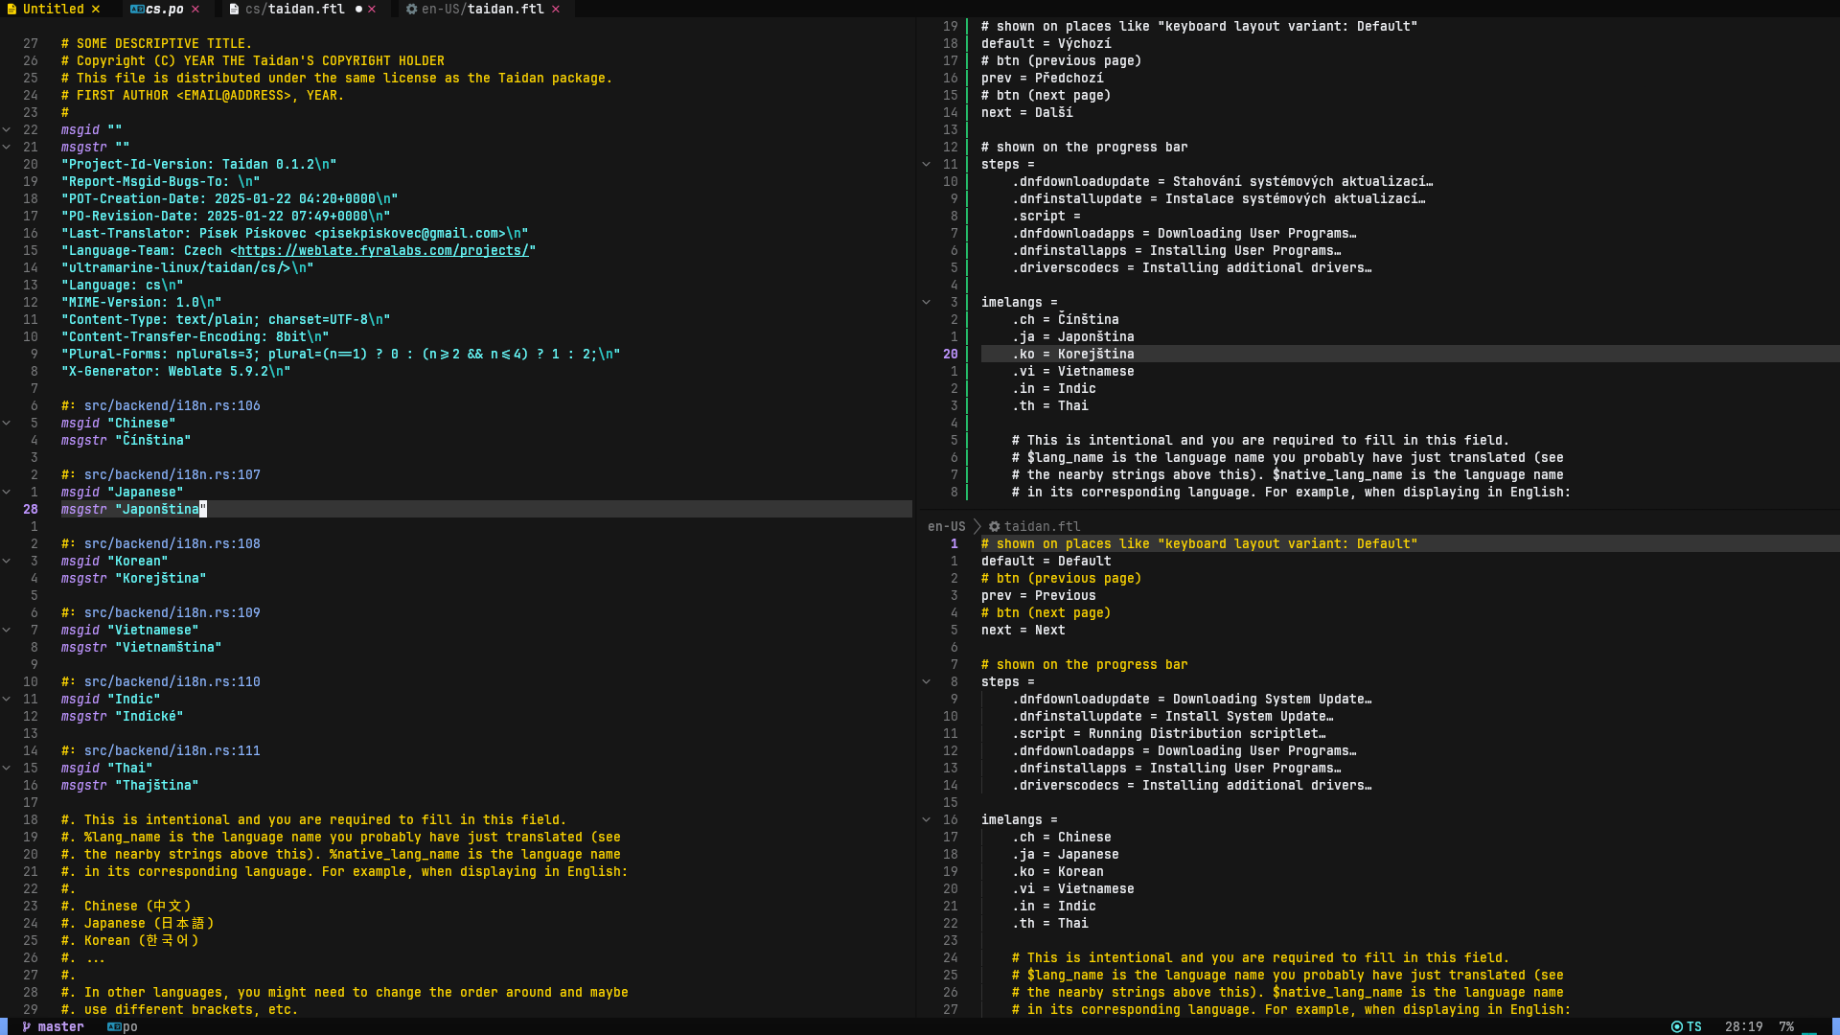1840x1035 pixels.
Task: Click the chevron separator in en-US breadcrumb
Action: click(977, 526)
